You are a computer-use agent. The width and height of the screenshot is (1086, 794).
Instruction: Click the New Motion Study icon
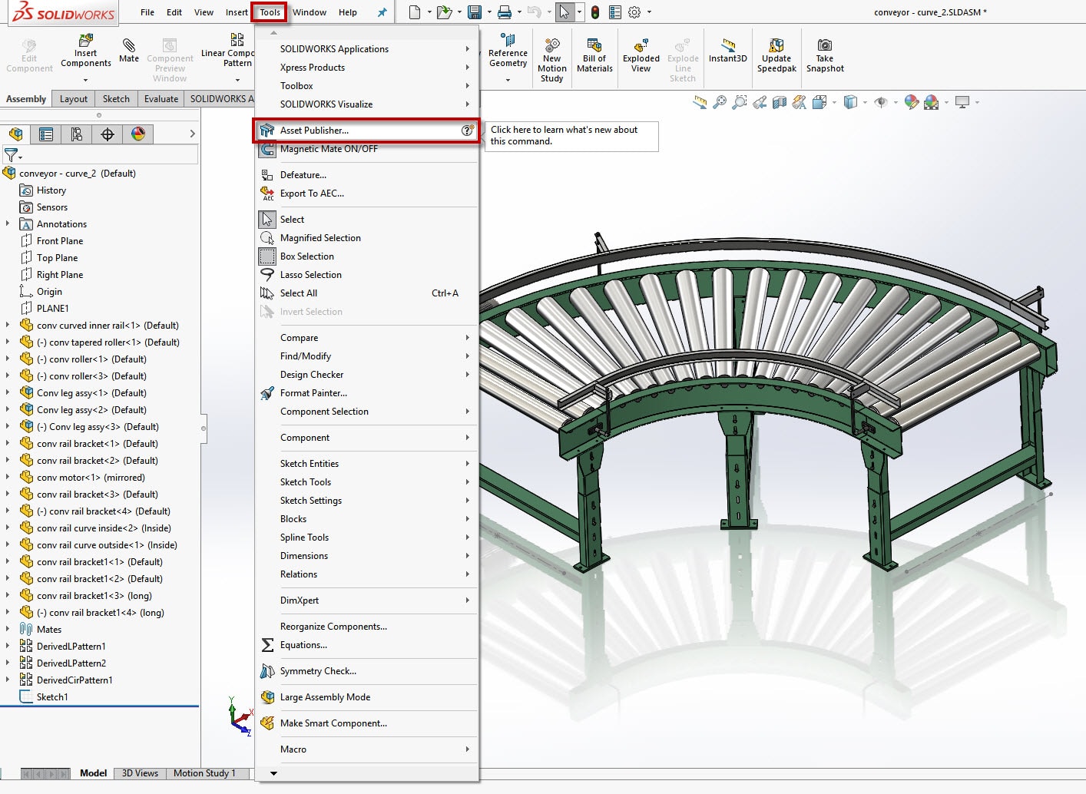click(x=551, y=46)
